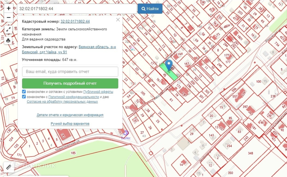Uncheck the Публичной оферты agreement checkbox

[x=24, y=92]
